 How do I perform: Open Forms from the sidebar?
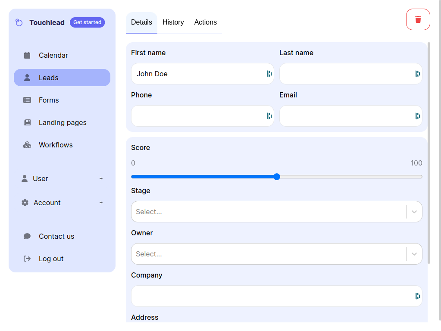[x=62, y=100]
